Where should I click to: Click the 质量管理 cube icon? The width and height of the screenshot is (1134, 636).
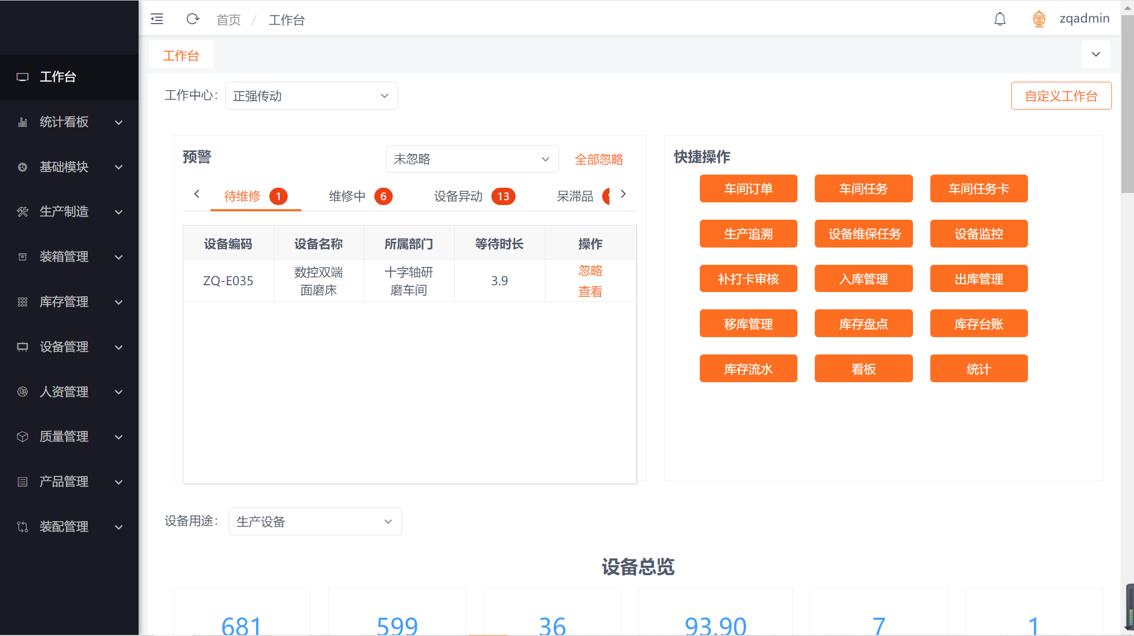pyautogui.click(x=23, y=437)
